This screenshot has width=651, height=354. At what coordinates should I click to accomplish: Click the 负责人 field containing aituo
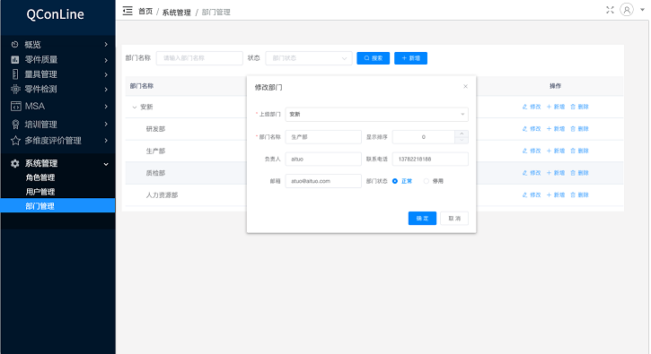323,159
